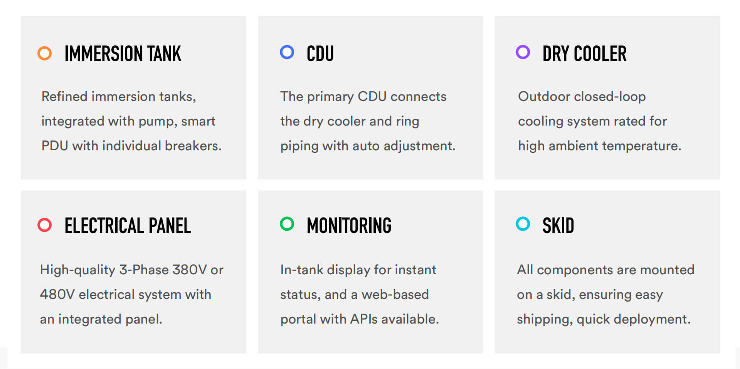740x369 pixels.
Task: Open the Electrical Panel heading
Action: click(128, 226)
